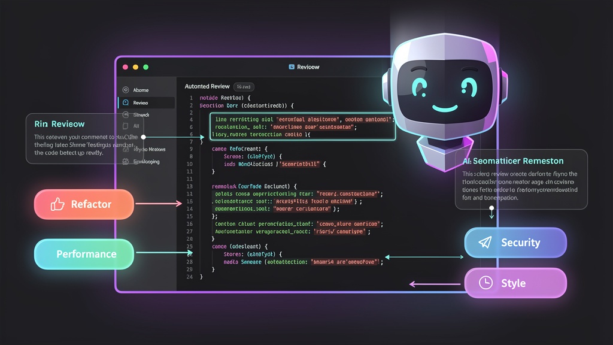613x345 pixels.
Task: Click the small badge beside Autonted Review
Action: 244,87
